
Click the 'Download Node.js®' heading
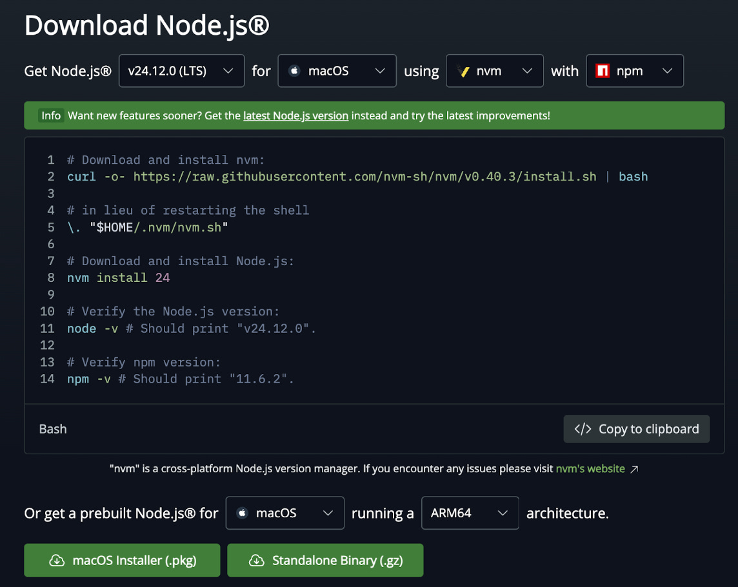(x=147, y=25)
